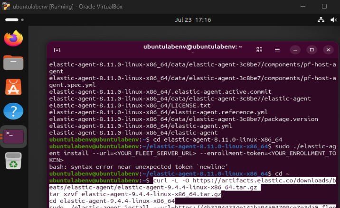Click the highlighted 'cd elastic-agent-9.4.4-linux-x86_64' line

click(x=112, y=201)
